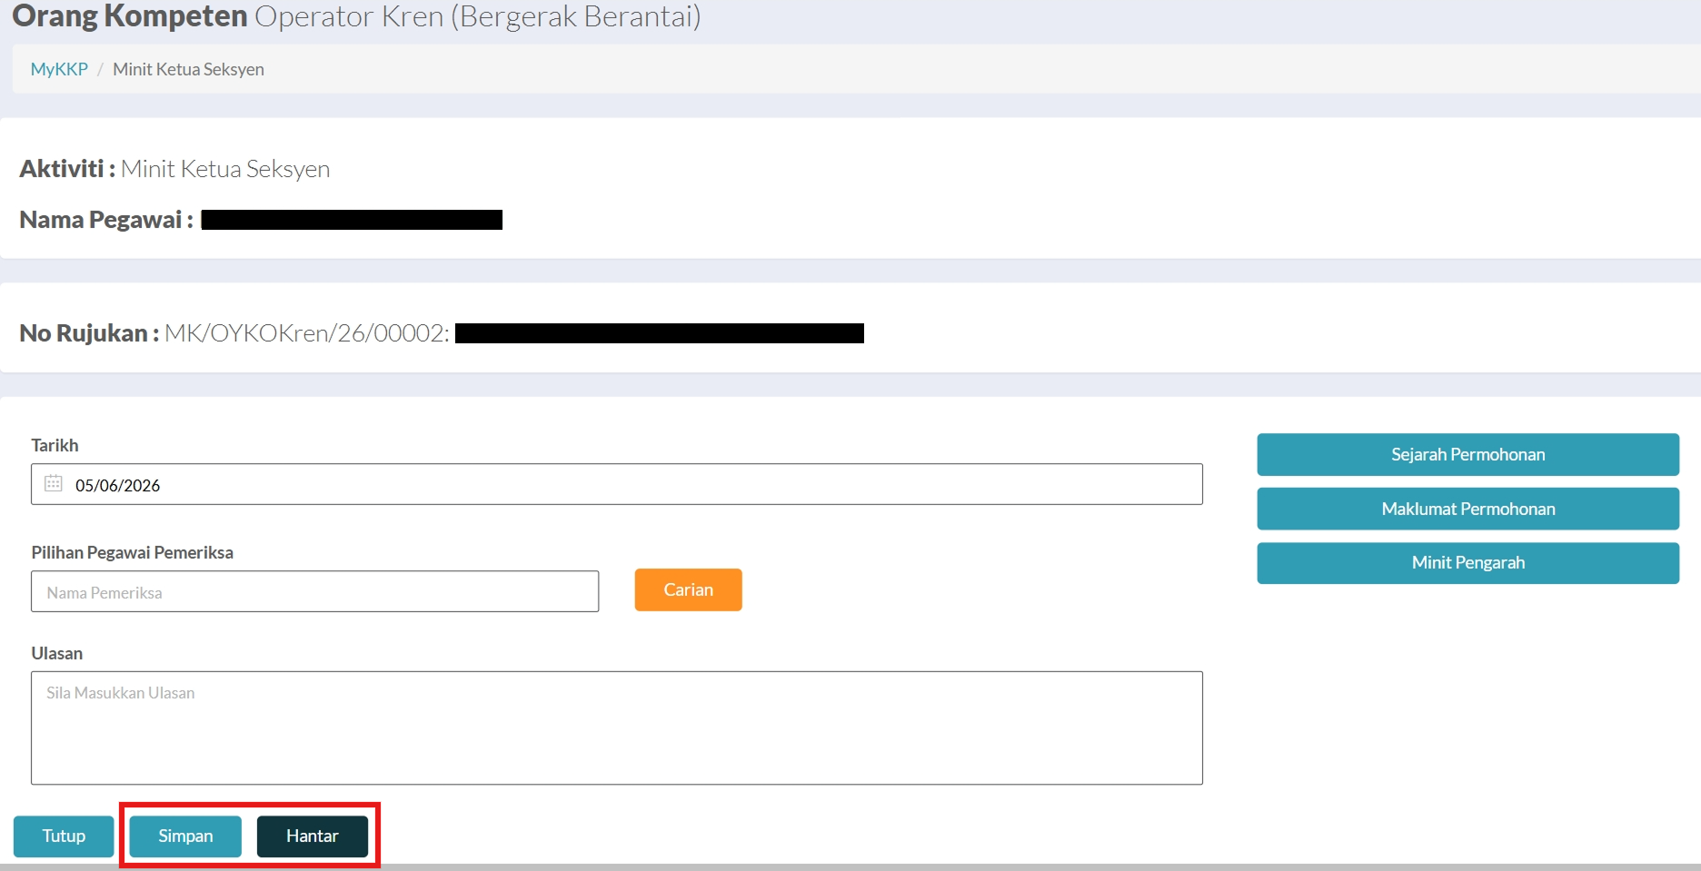Click the calendar icon in Tarikh field

(x=54, y=483)
